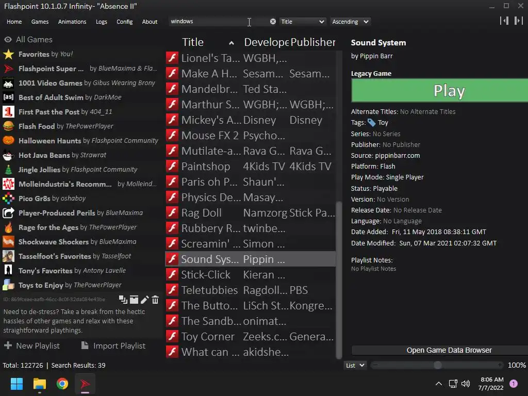Click the Best of Adult Swim [as] icon
528x396 pixels.
point(8,97)
